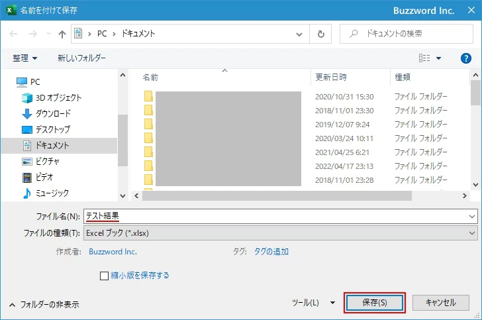482x320 pixels.
Task: Open the 整理 menu
Action: click(x=25, y=58)
